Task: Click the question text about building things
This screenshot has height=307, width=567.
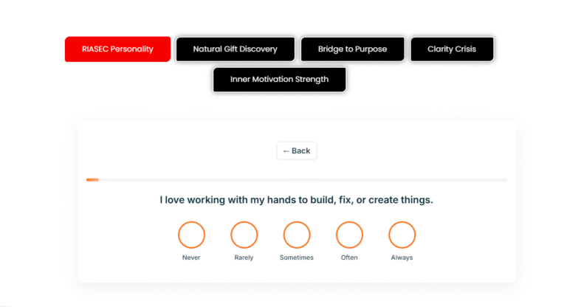Action: tap(297, 200)
